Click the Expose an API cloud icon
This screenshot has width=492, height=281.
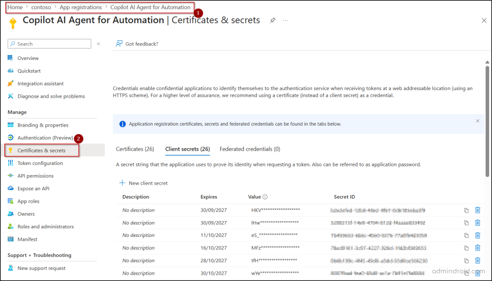coord(11,188)
